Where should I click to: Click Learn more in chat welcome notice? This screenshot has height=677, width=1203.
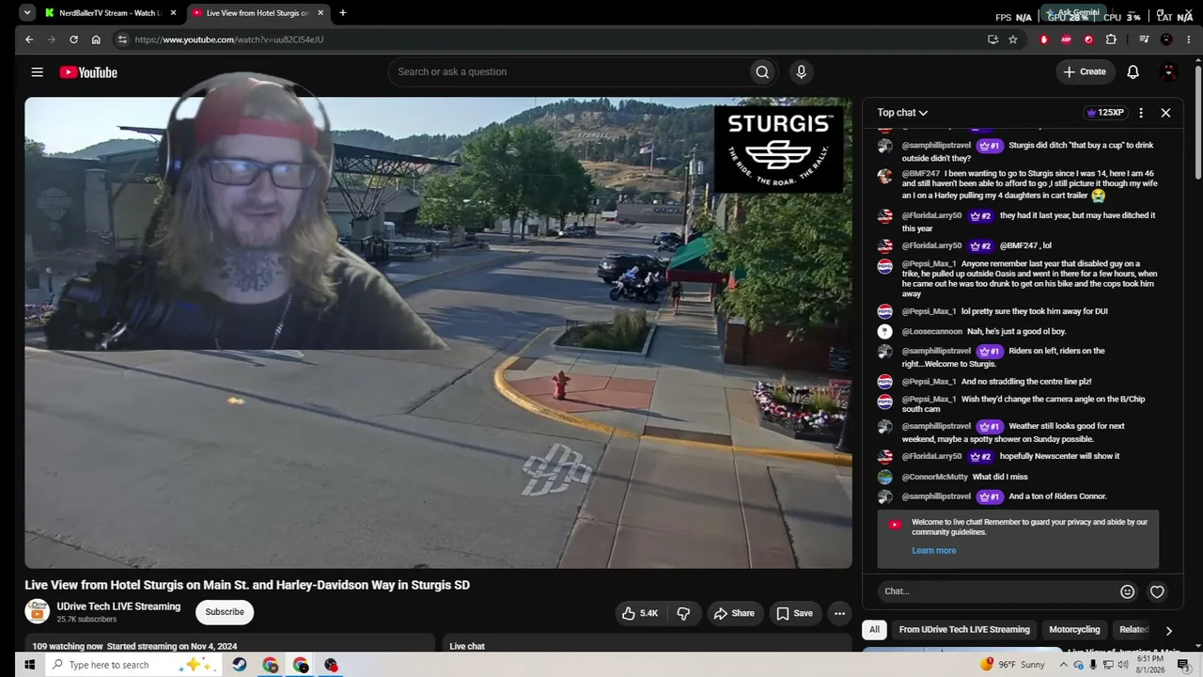933,551
